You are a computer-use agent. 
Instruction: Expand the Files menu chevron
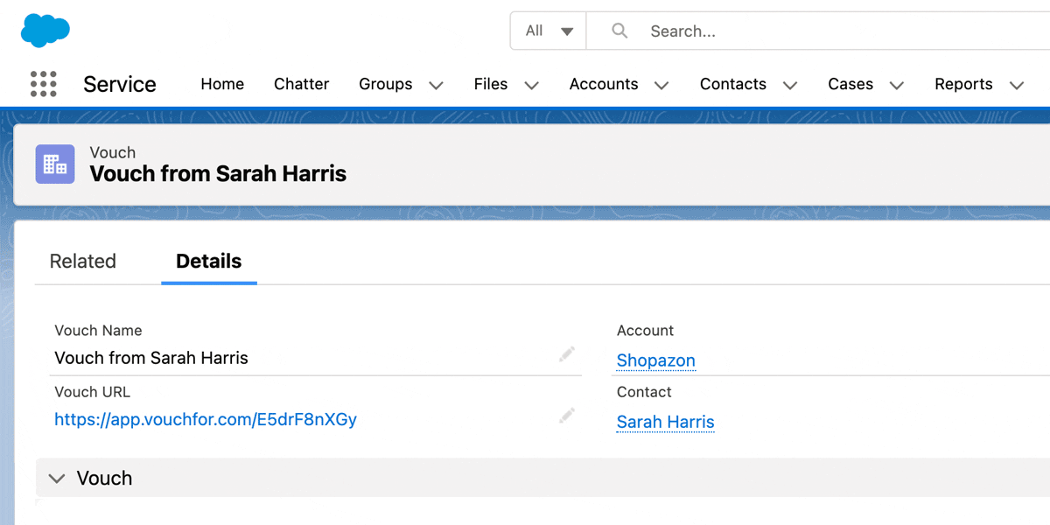pyautogui.click(x=531, y=85)
